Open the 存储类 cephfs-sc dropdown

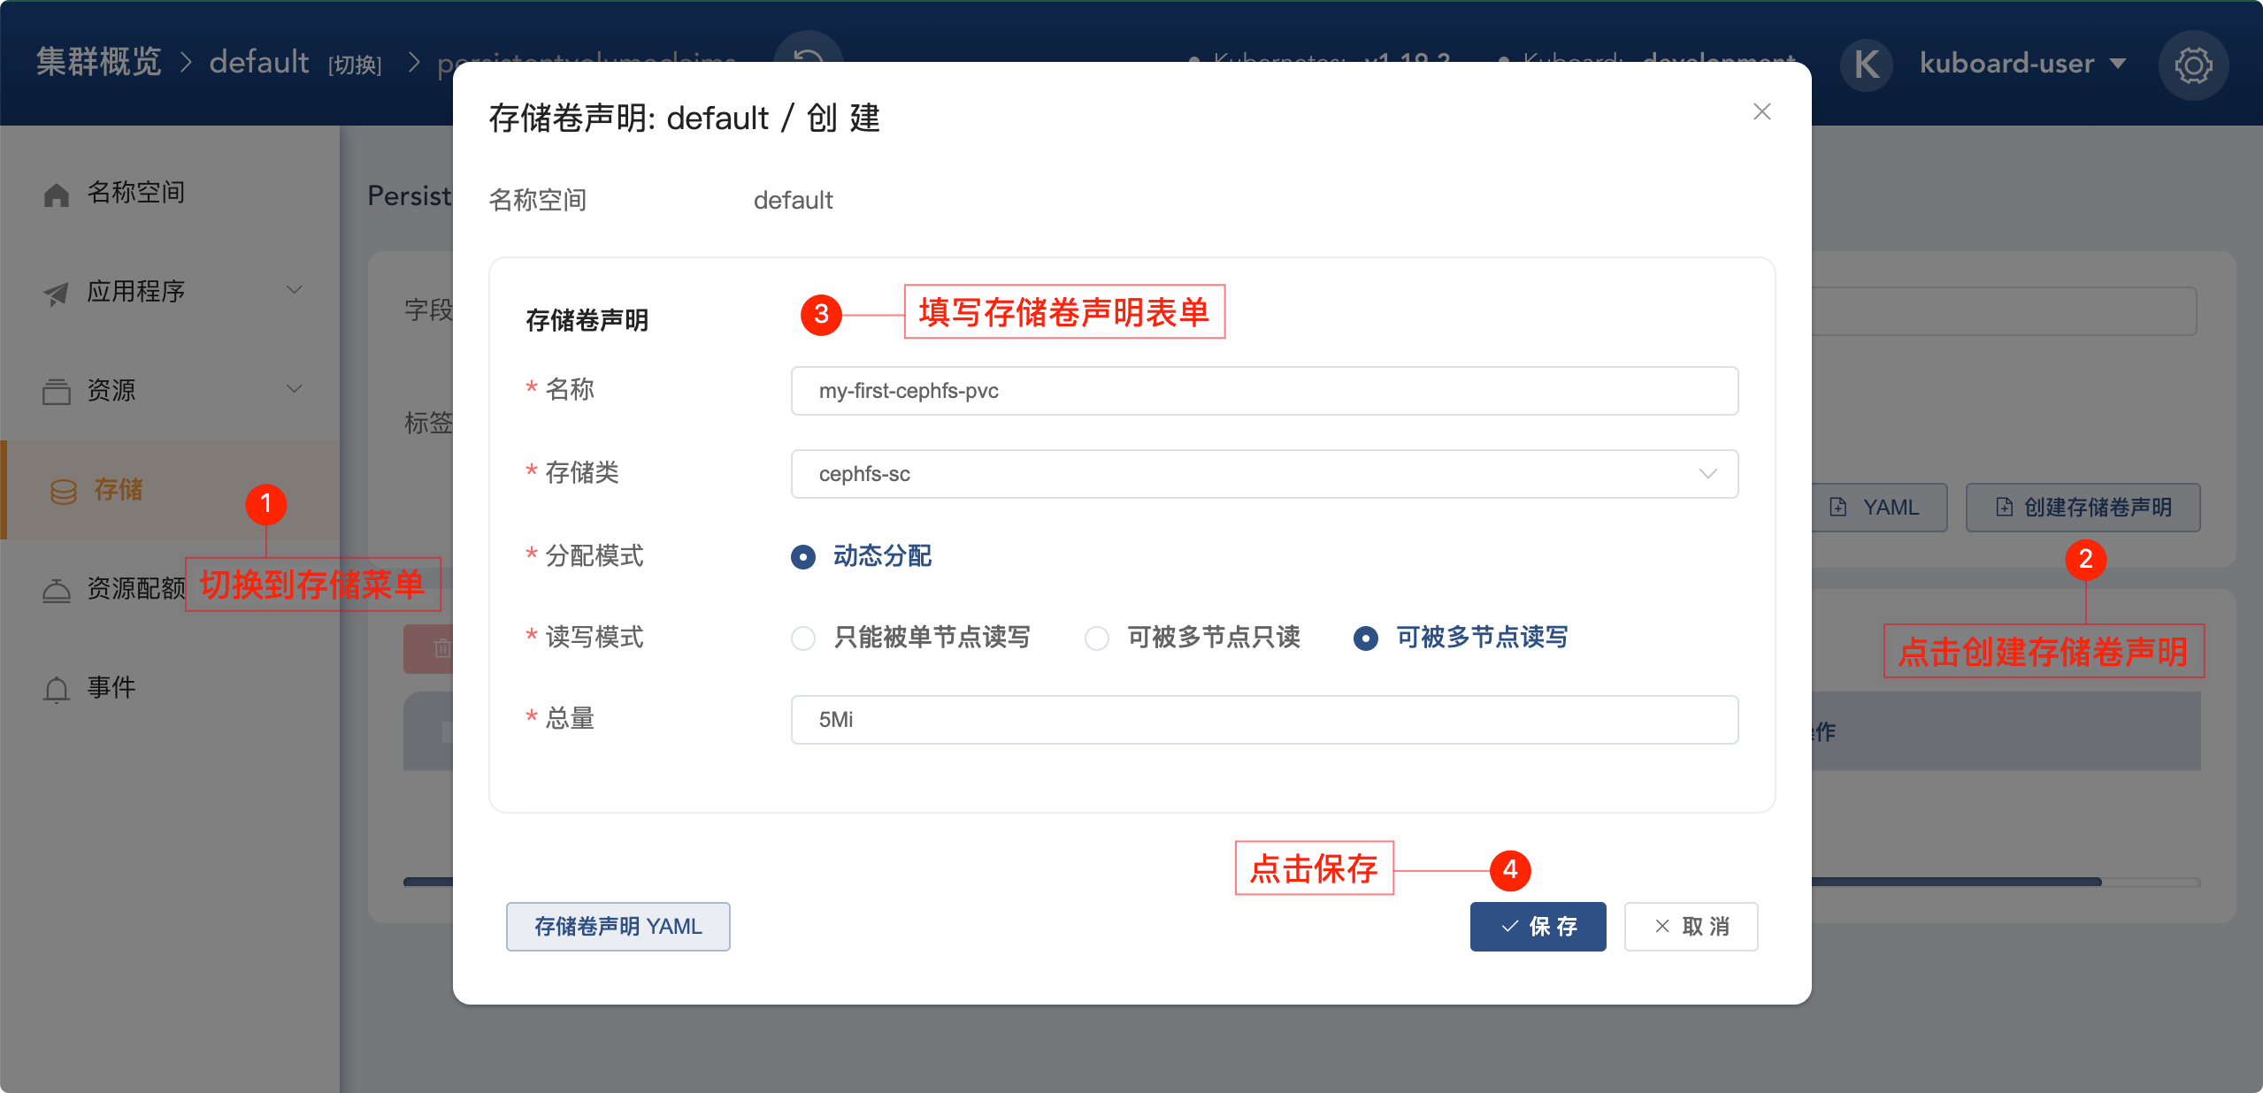1263,474
